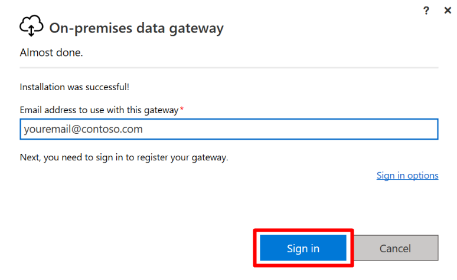Dismiss the dialog with the gray Cancel button
Image resolution: width=457 pixels, height=280 pixels.
395,248
